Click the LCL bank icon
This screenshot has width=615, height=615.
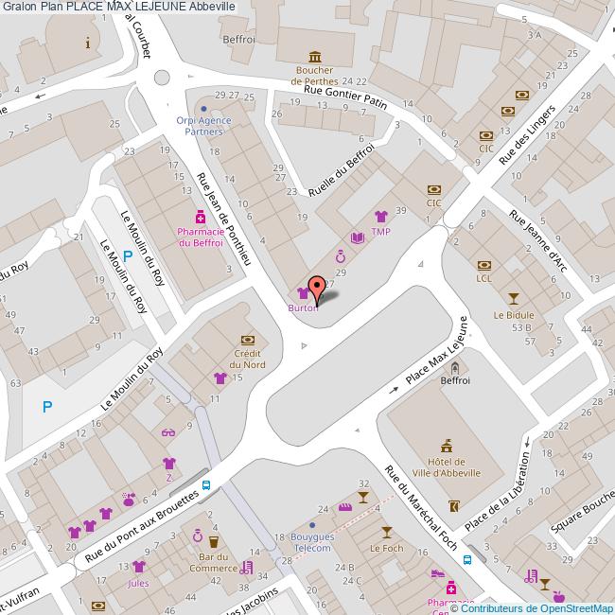484,265
